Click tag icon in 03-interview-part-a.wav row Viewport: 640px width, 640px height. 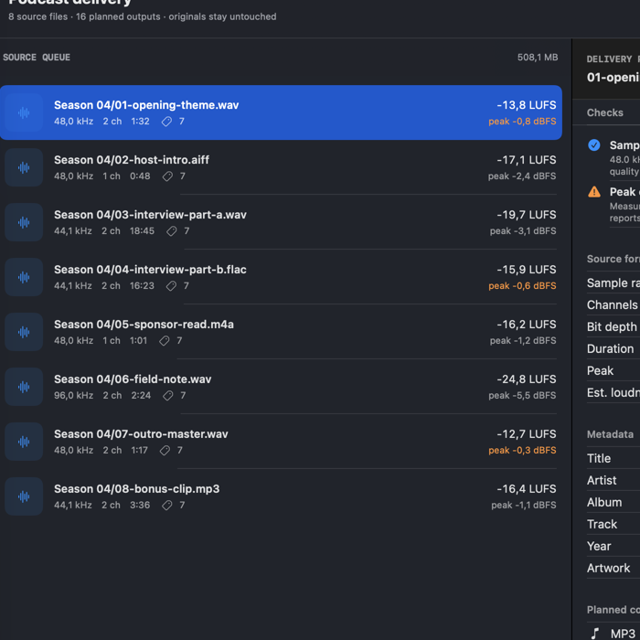tap(172, 231)
